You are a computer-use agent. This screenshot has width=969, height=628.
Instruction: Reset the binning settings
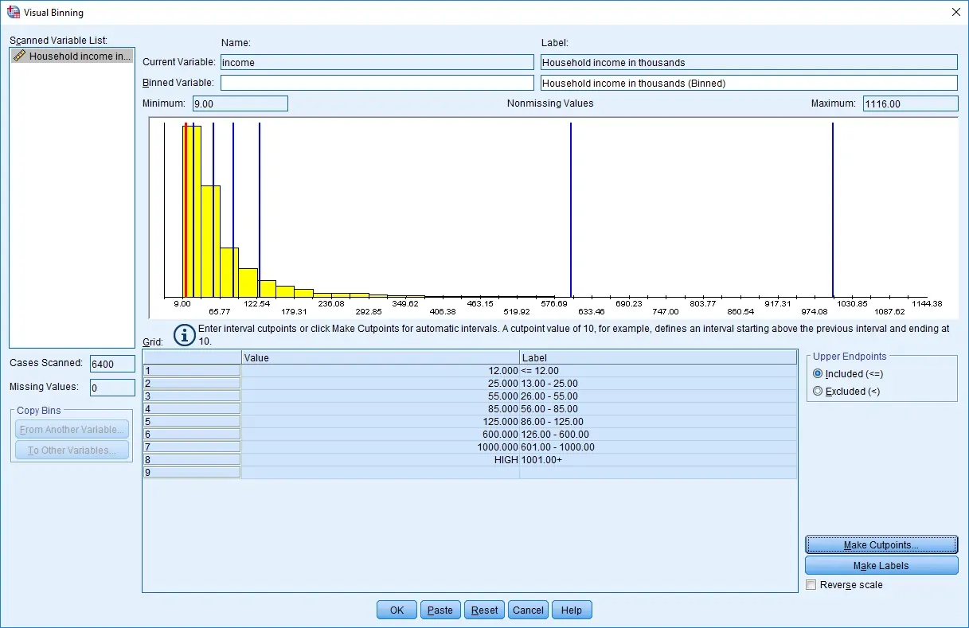coord(484,610)
